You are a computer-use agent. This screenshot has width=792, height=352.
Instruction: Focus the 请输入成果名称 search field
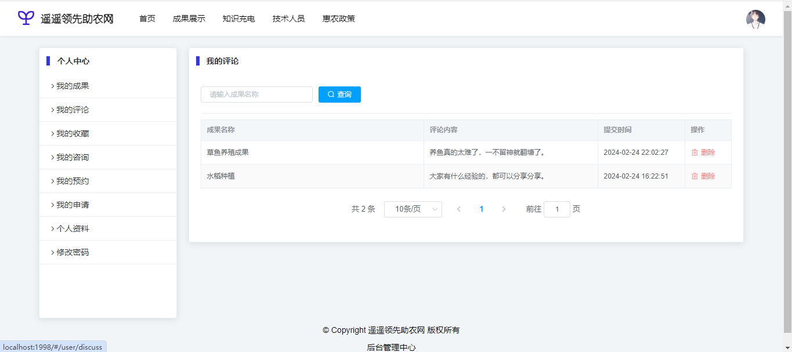point(256,95)
